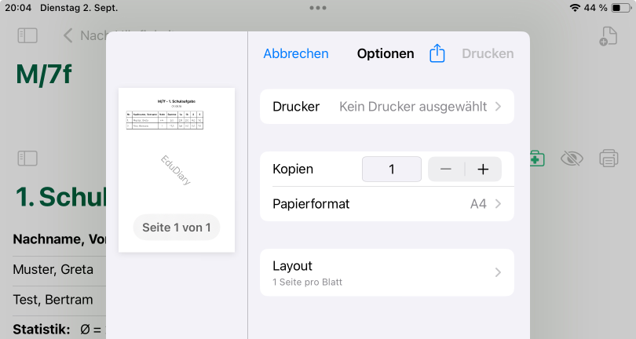The height and width of the screenshot is (339, 636).
Task: Expand the Papierformat A4 option
Action: 386,204
